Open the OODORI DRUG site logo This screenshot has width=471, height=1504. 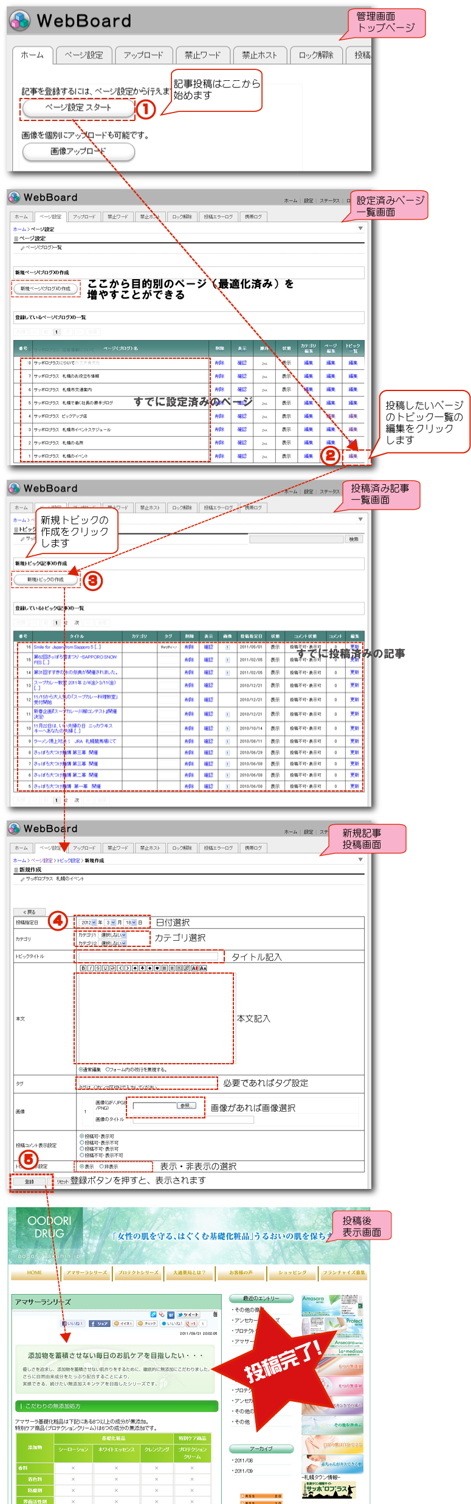coord(49,1227)
